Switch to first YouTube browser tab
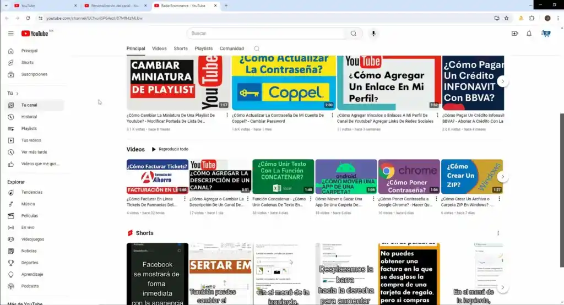The height and width of the screenshot is (305, 564). click(45, 6)
